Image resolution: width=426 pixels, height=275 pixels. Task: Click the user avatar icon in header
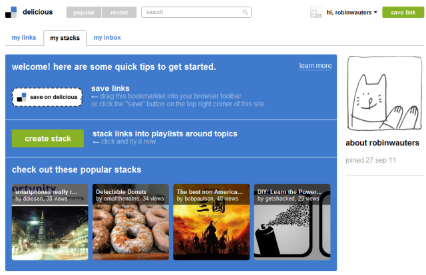click(317, 12)
